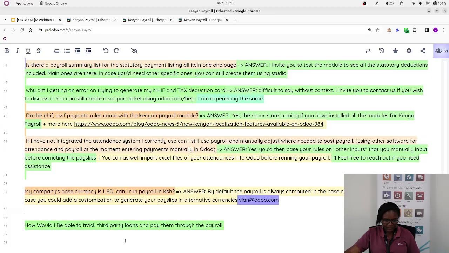Open Chrome profile avatar V
449x253 pixels.
coord(435,30)
